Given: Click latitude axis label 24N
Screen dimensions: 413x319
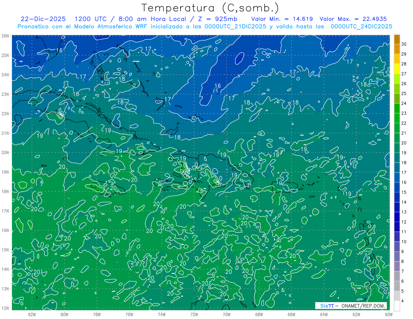Looking at the screenshot, I should 5,75.
